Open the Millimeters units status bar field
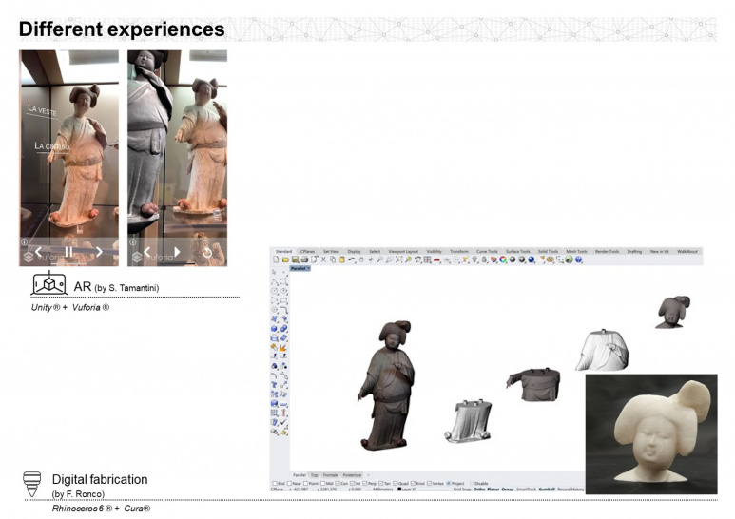Image resolution: width=735 pixels, height=519 pixels. click(383, 489)
